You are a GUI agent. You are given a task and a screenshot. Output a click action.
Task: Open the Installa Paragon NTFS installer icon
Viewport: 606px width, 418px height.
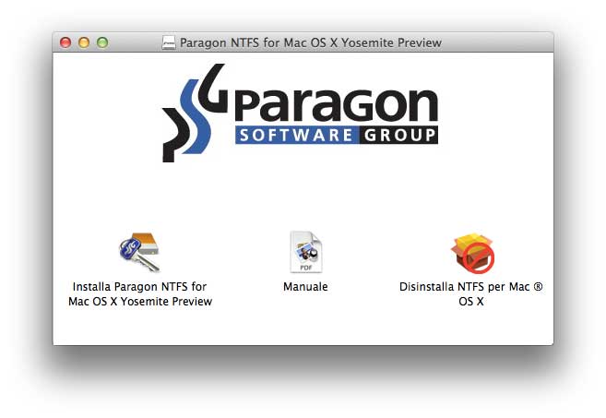tap(139, 252)
